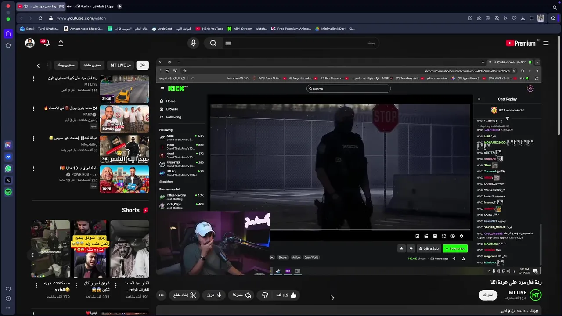Click the YouTube voice search microphone icon
The width and height of the screenshot is (562, 316).
click(193, 43)
